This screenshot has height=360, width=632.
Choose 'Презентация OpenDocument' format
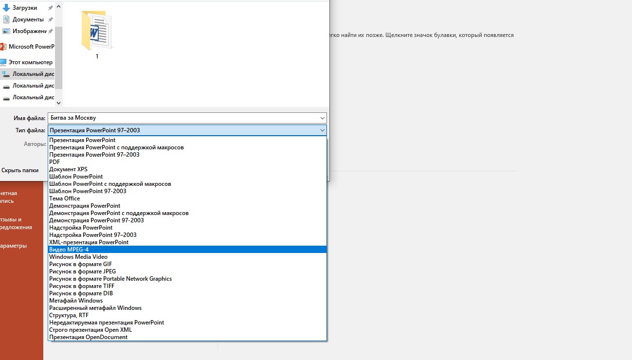[187, 337]
